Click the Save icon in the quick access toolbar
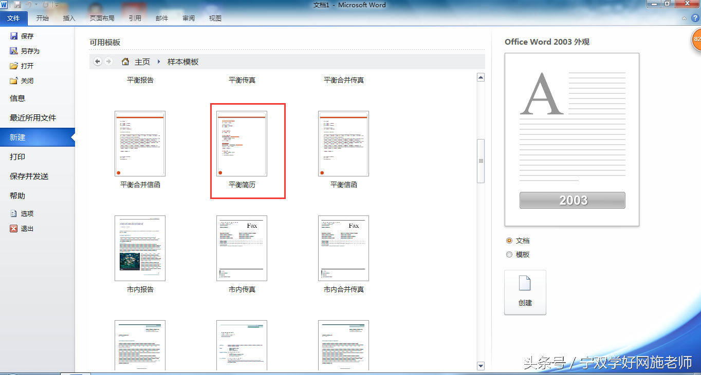The image size is (701, 375). tap(18, 5)
